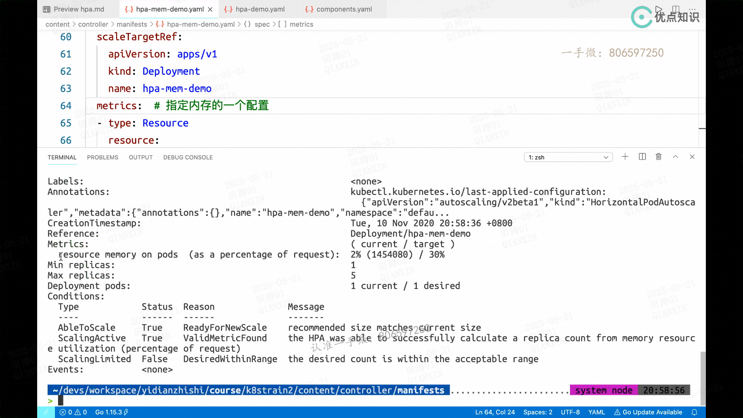
Task: Click errors and warnings count indicator
Action: 73,412
